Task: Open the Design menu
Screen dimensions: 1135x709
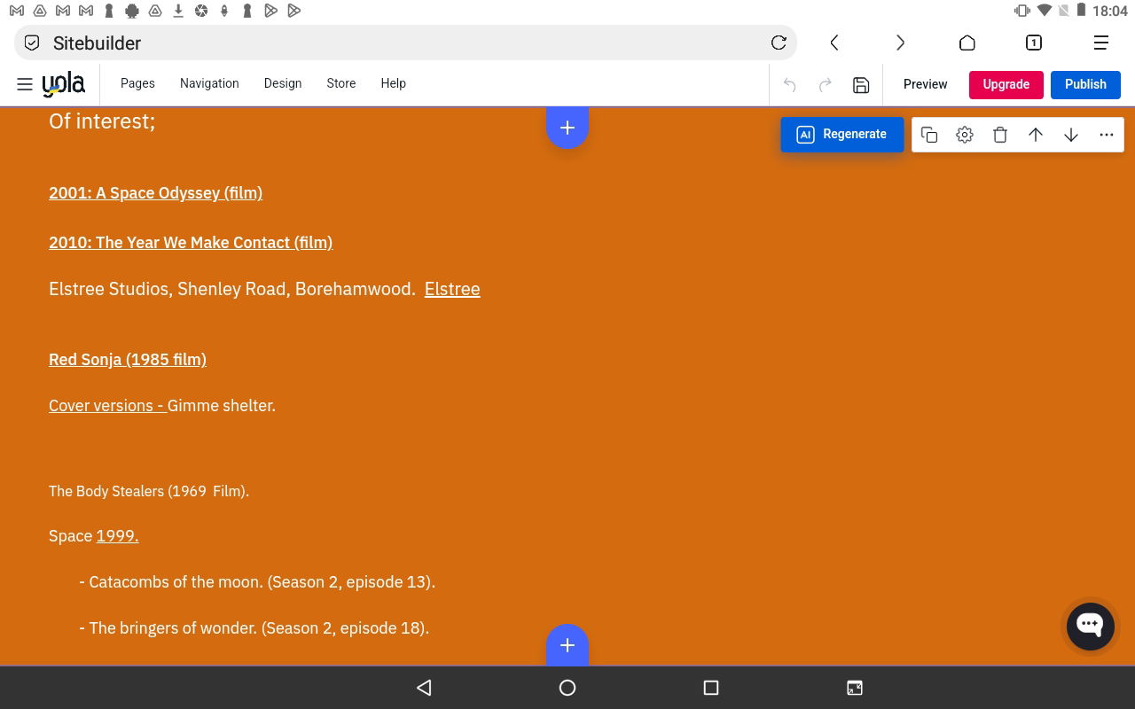Action: click(283, 83)
